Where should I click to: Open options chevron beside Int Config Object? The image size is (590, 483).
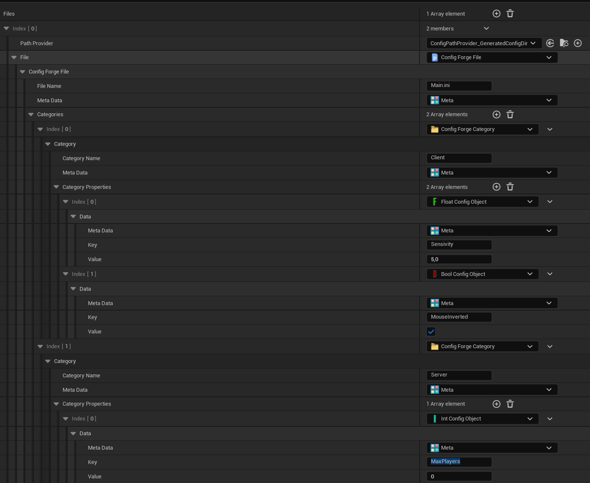(550, 419)
